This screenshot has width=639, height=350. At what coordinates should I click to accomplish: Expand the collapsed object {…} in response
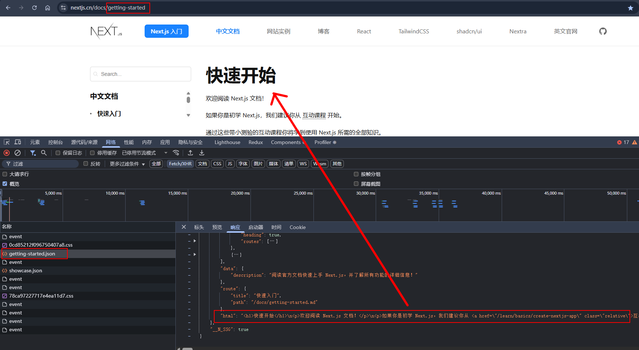tap(195, 254)
